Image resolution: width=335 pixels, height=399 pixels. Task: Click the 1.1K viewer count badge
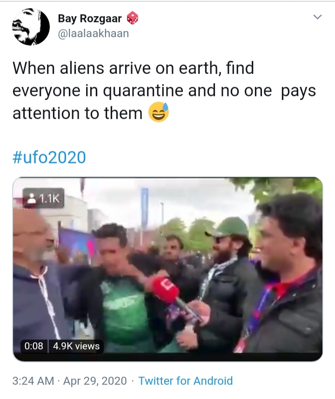(x=43, y=198)
